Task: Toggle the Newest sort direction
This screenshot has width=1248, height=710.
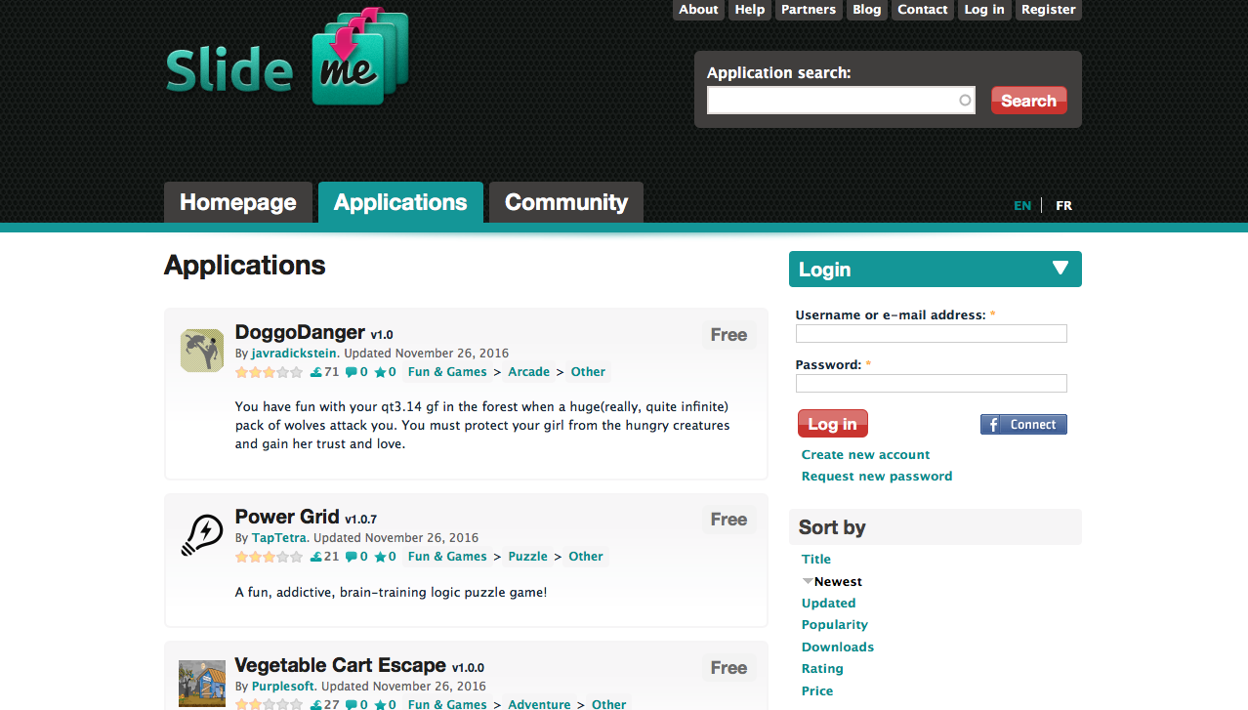Action: click(x=808, y=581)
